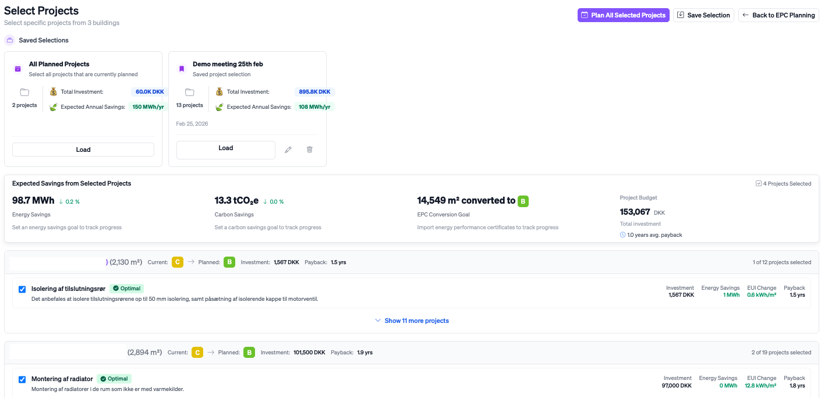Click the Saved Selections briefcase icon
821x398 pixels.
(9, 40)
